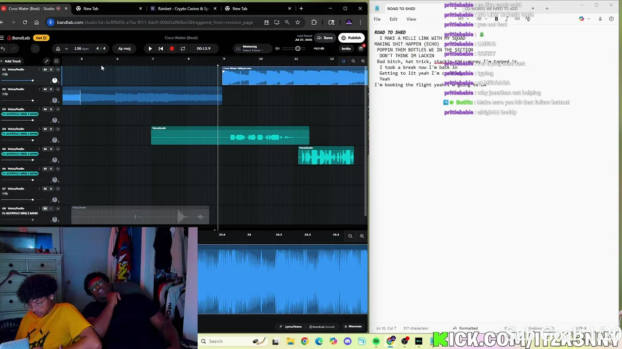The image size is (622, 349).
Task: Open a new browser tab with plus
Action: [301, 8]
